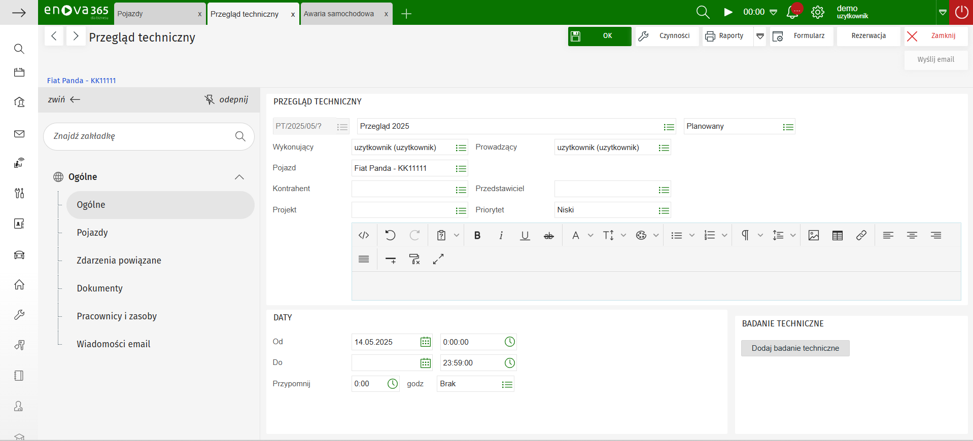
Task: Toggle italic text formatting
Action: (501, 235)
